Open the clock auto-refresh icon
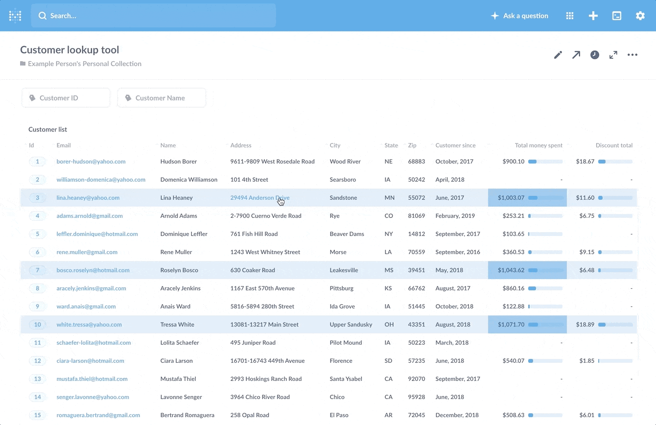This screenshot has width=656, height=425. pos(595,55)
